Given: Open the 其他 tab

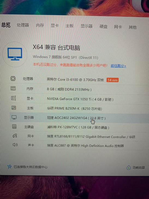Looking at the screenshot, I should pyautogui.click(x=133, y=27).
